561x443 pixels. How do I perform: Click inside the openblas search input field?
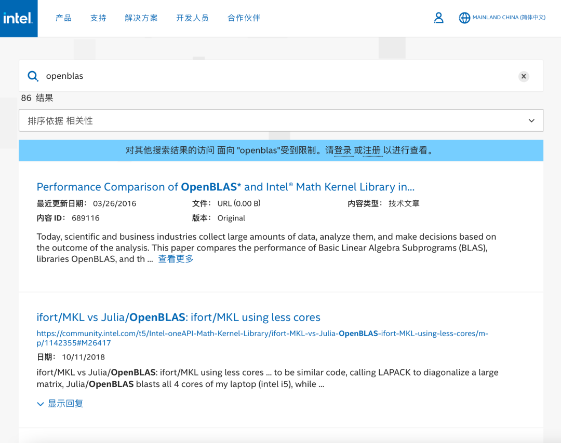coord(156,76)
